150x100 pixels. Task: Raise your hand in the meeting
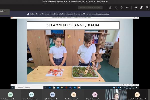click(x=121, y=8)
